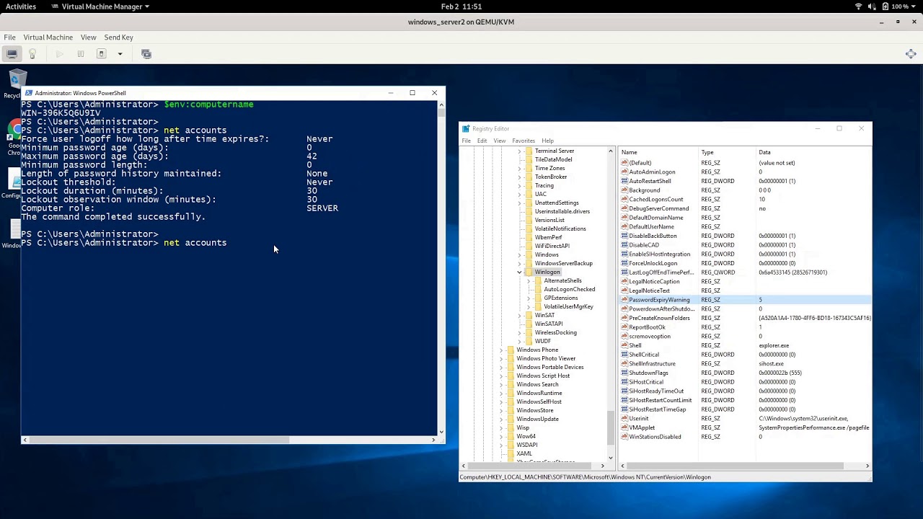Open the Virtual Machine menu
This screenshot has height=519, width=923.
click(48, 37)
